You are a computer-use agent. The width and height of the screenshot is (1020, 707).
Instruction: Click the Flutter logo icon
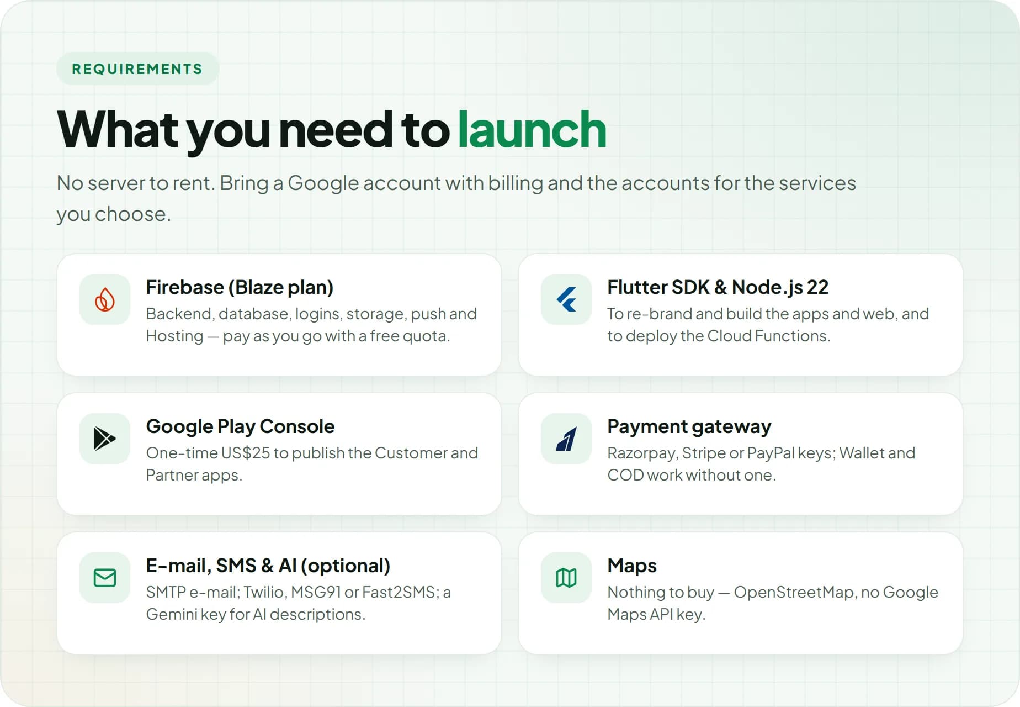(566, 299)
